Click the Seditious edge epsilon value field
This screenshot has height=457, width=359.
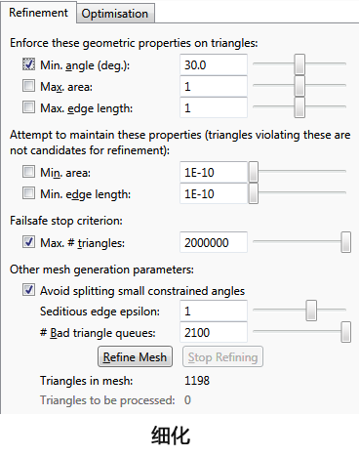214,311
